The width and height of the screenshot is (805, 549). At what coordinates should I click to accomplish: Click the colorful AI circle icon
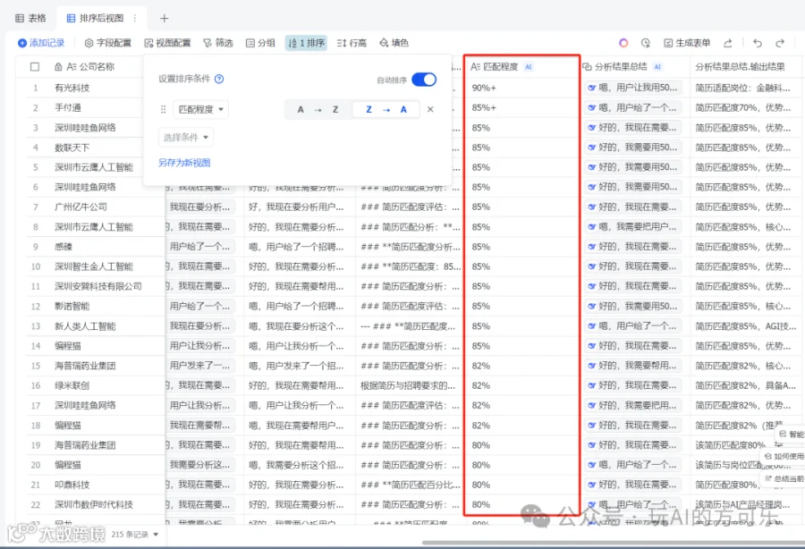[623, 43]
